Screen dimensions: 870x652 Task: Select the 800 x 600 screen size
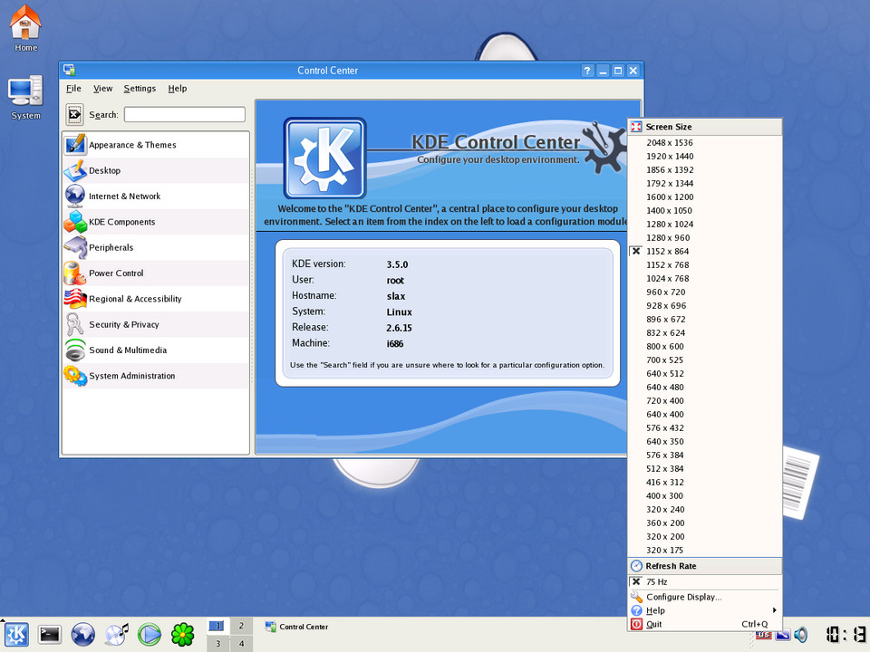coord(705,347)
